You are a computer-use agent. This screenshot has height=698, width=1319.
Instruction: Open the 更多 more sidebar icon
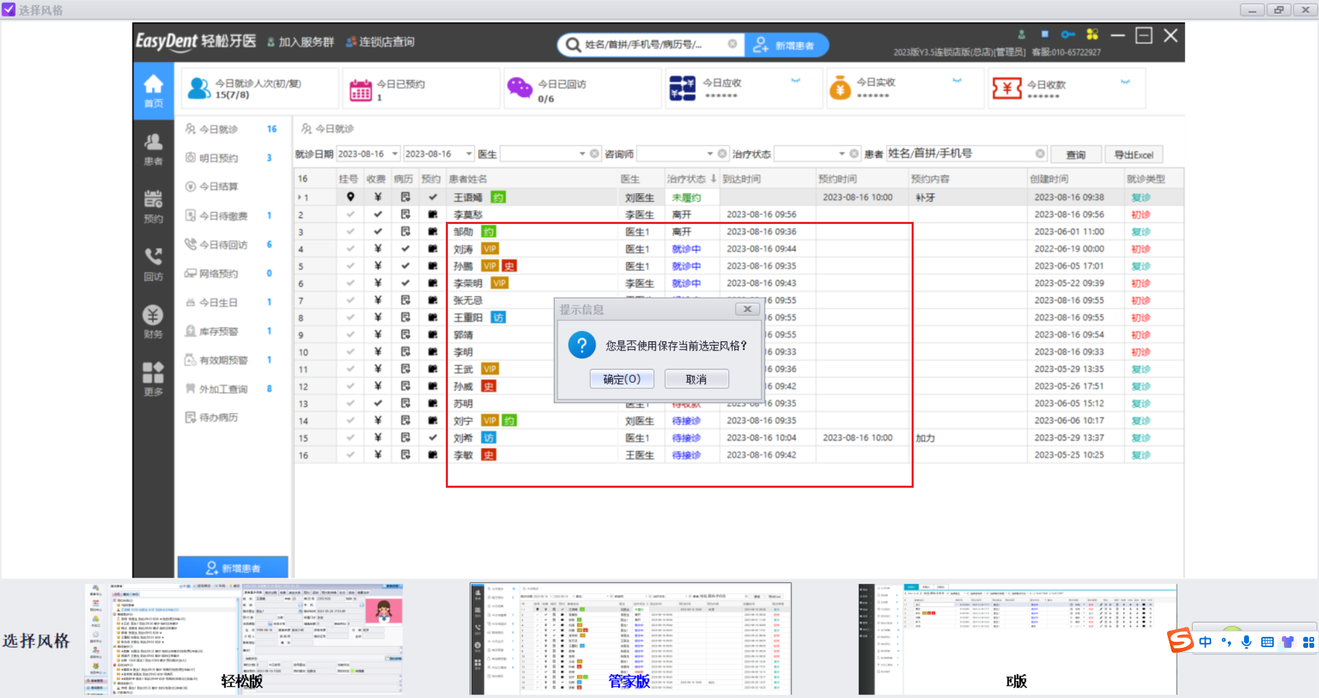(153, 379)
